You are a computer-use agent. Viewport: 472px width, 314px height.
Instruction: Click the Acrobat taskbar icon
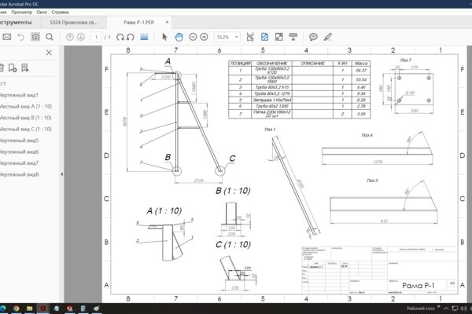click(x=42, y=309)
